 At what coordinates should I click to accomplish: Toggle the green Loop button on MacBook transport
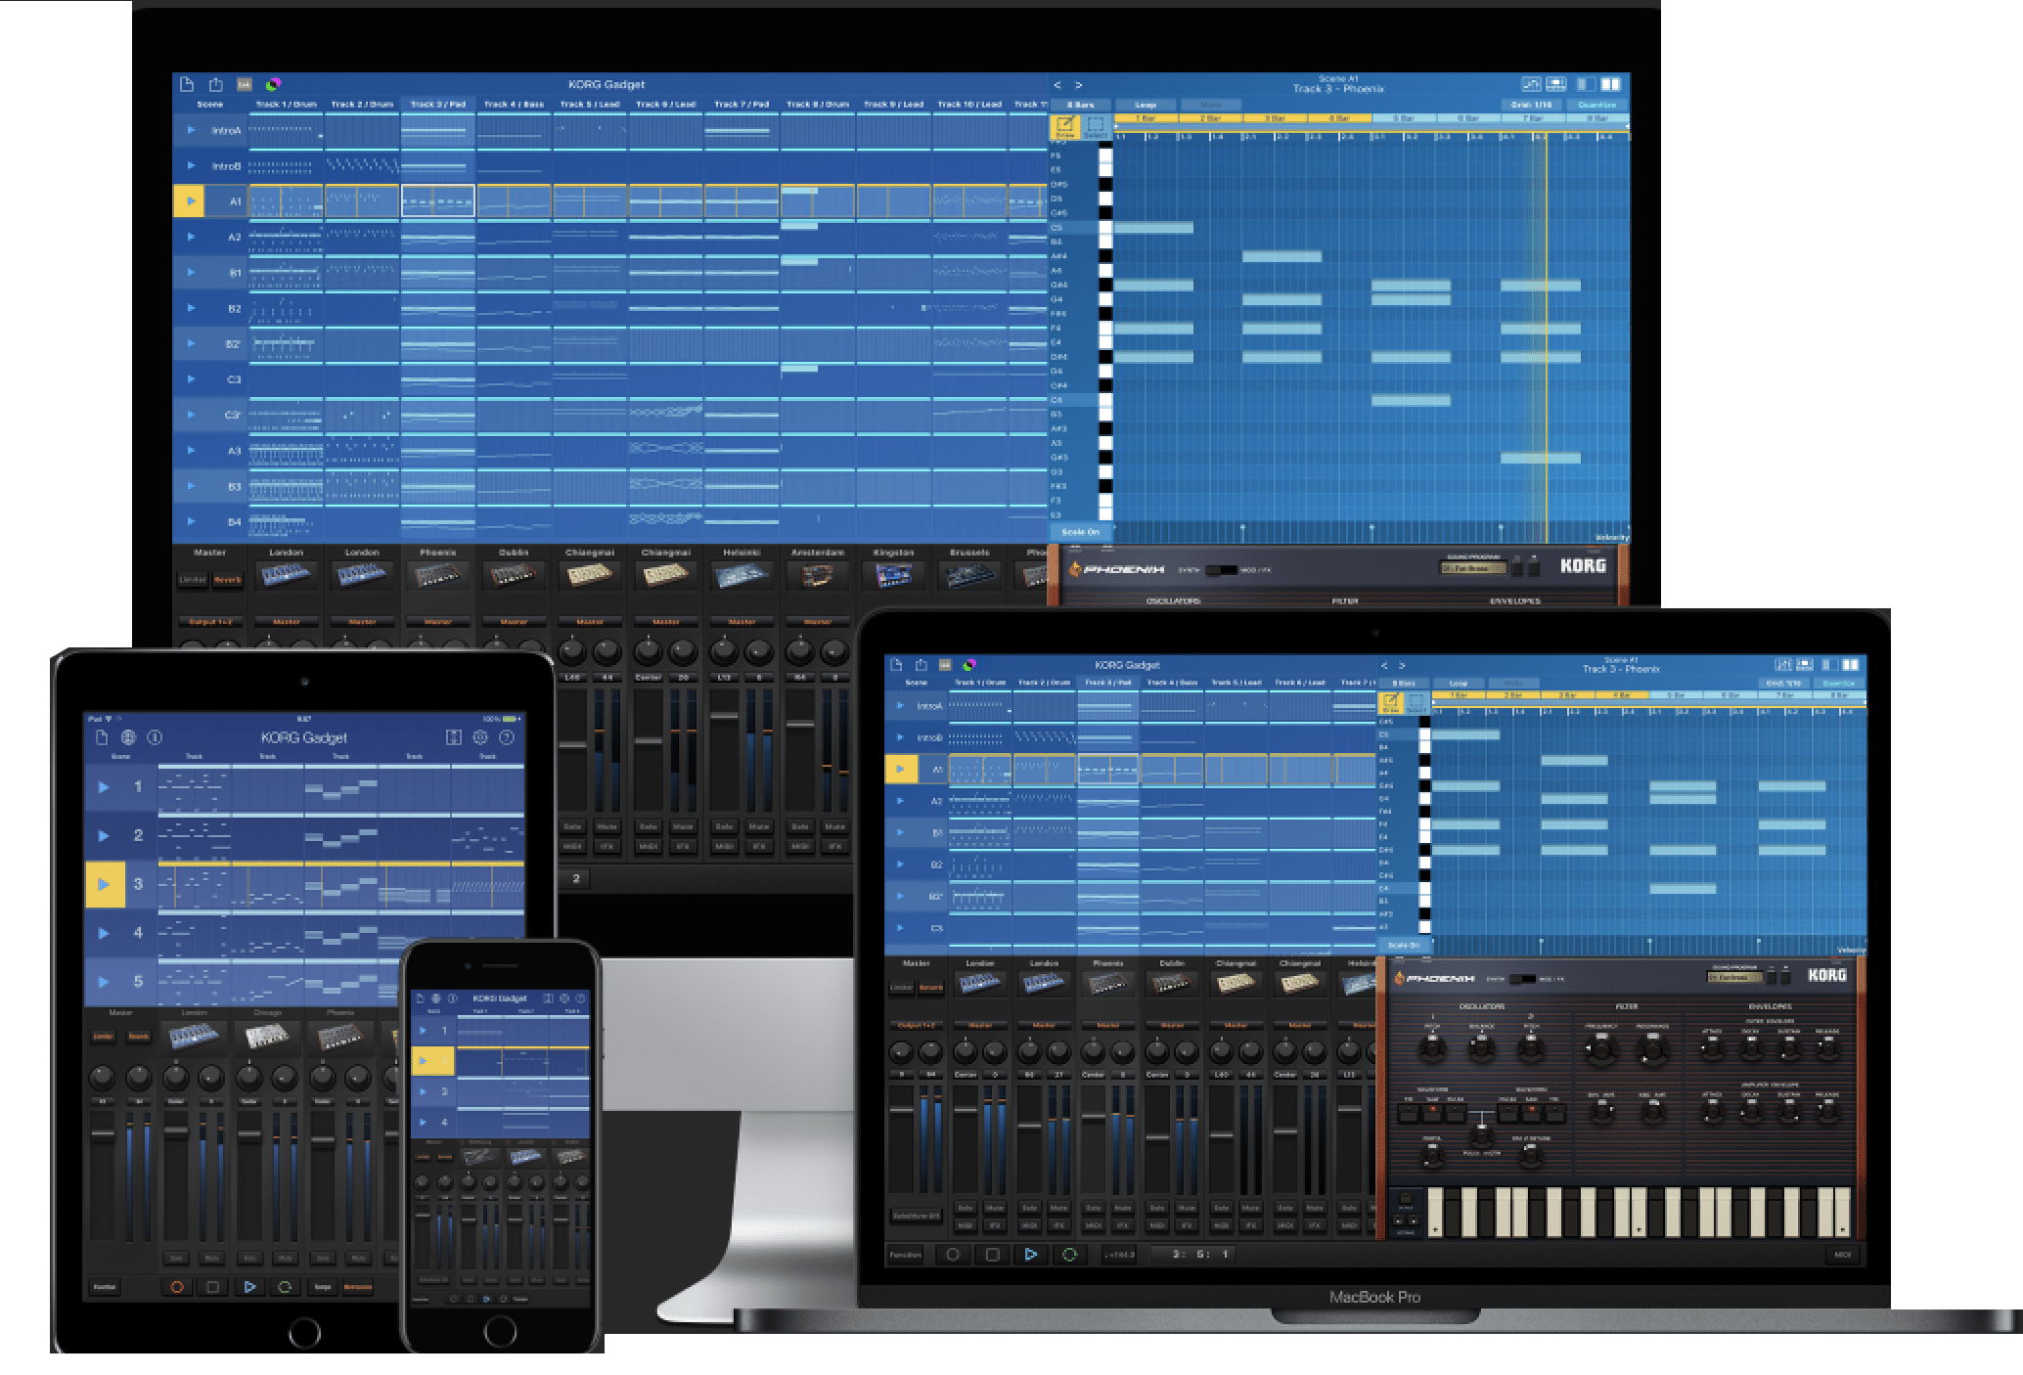click(1069, 1255)
